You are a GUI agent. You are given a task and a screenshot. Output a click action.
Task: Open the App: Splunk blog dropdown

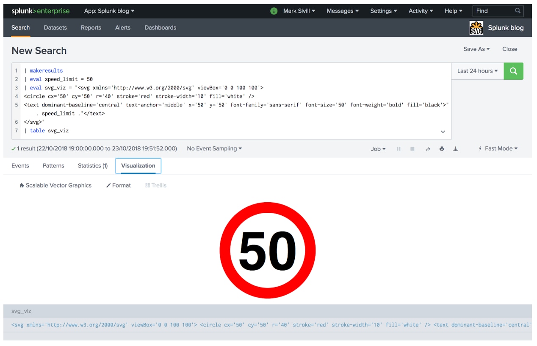pyautogui.click(x=109, y=11)
